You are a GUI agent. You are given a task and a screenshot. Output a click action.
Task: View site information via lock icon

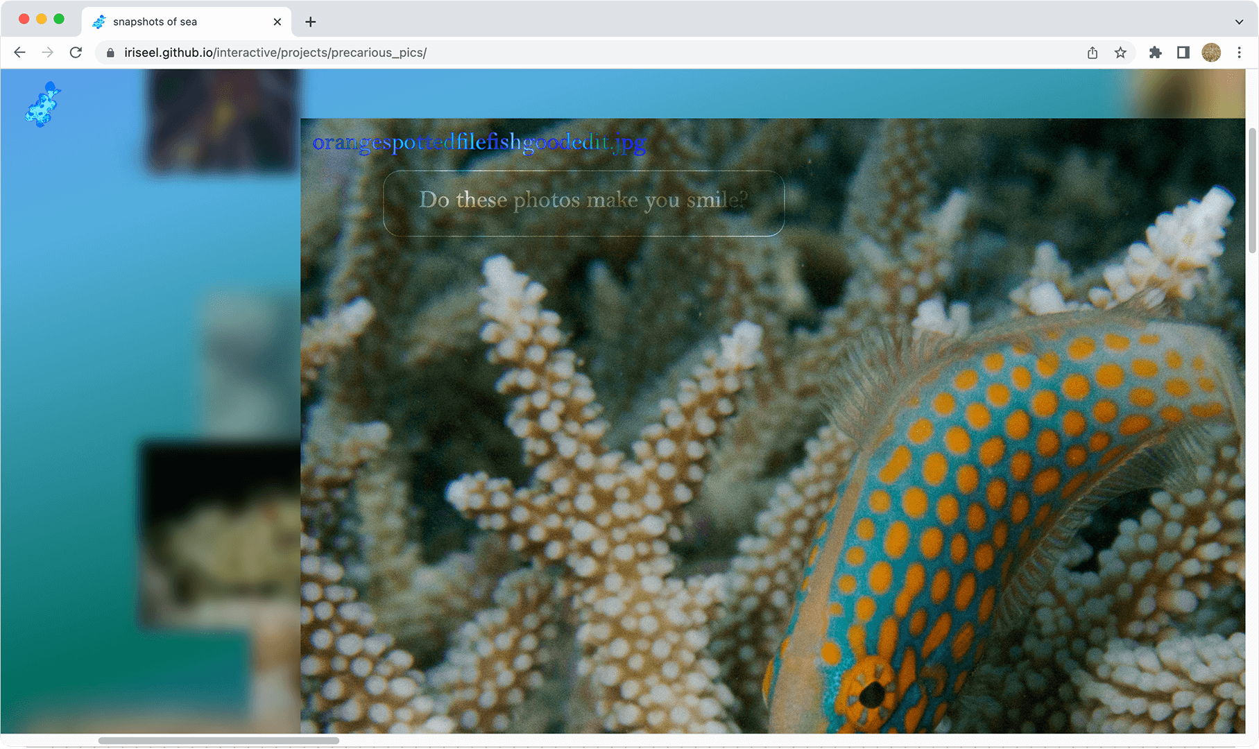pos(110,53)
